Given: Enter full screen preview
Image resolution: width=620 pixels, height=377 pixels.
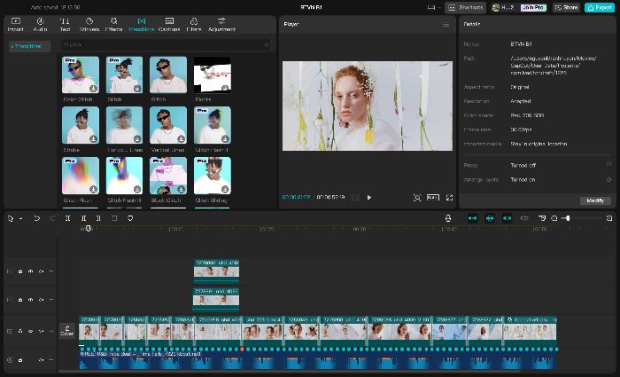Looking at the screenshot, I should pyautogui.click(x=450, y=197).
